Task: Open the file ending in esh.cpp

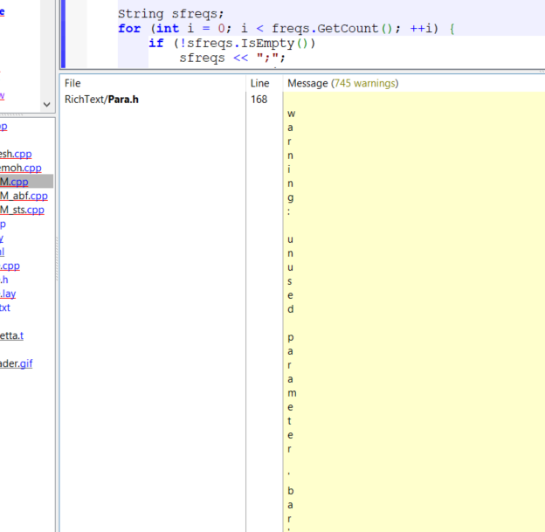Action: click(16, 154)
